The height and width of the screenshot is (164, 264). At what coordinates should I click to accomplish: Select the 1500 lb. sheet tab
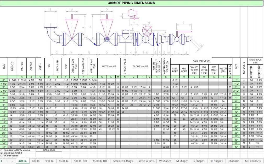64,161
